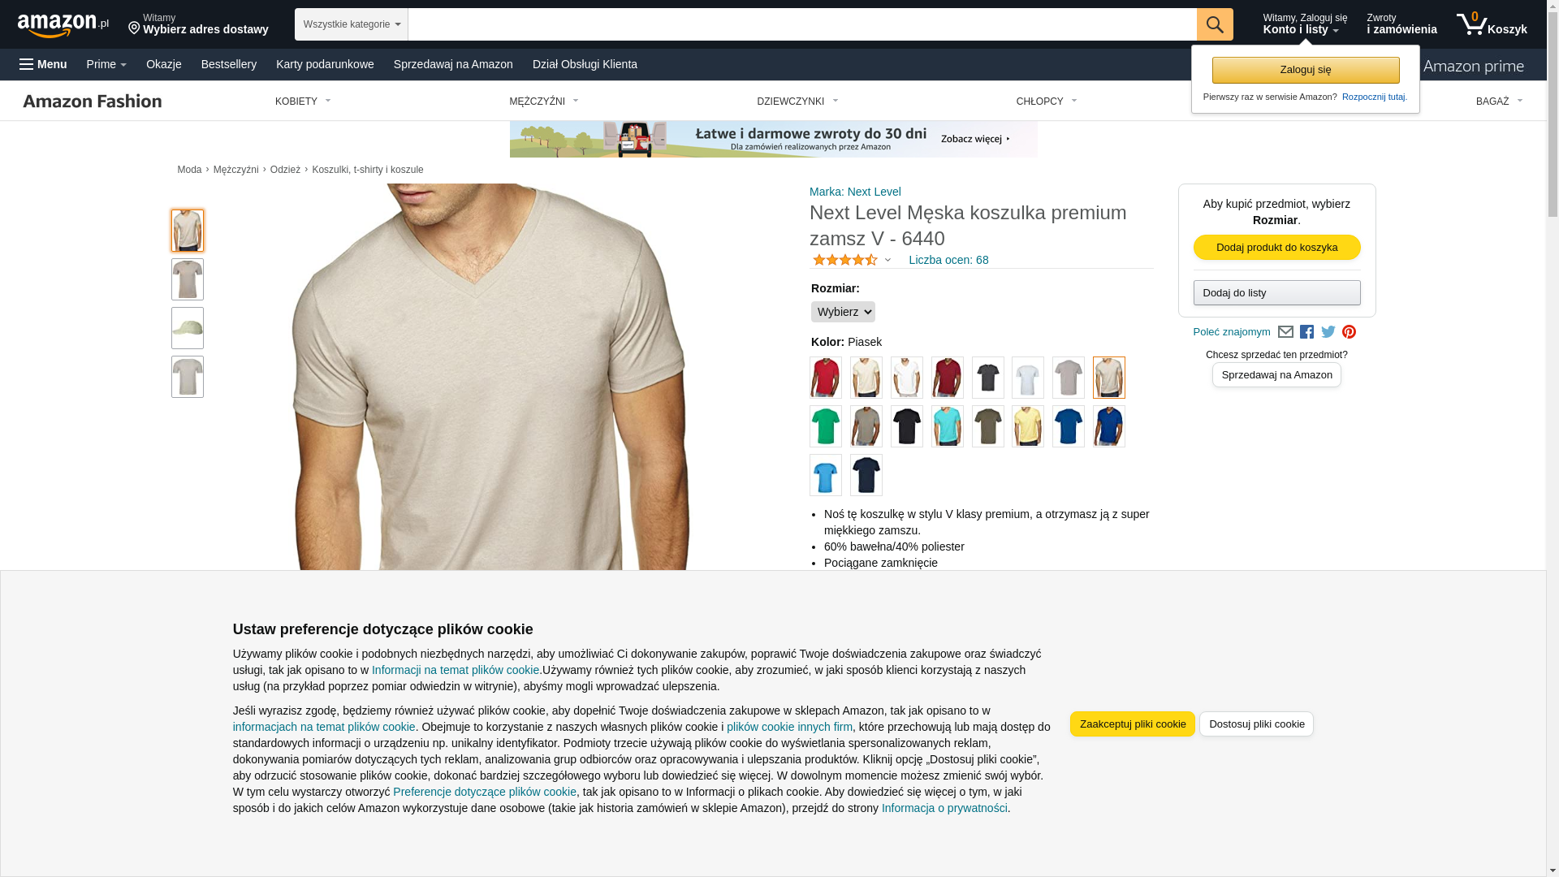This screenshot has width=1559, height=877.
Task: Choose the red shirt color swatch
Action: coord(826,378)
